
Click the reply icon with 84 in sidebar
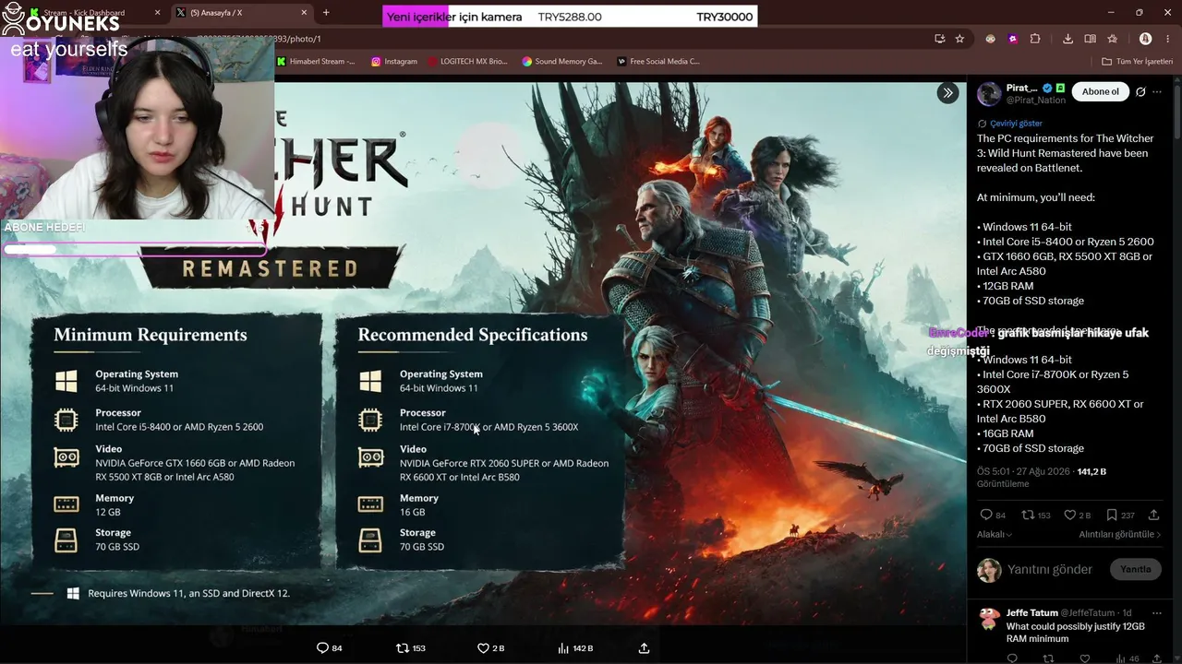[986, 516]
